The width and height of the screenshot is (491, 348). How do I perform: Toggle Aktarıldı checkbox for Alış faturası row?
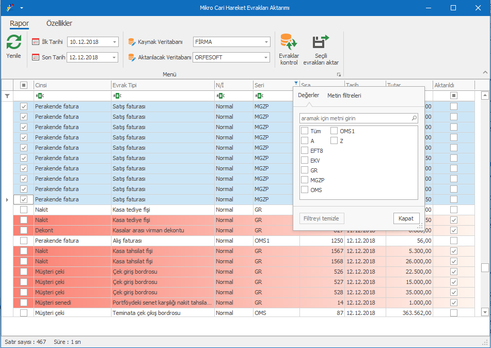[x=454, y=241]
